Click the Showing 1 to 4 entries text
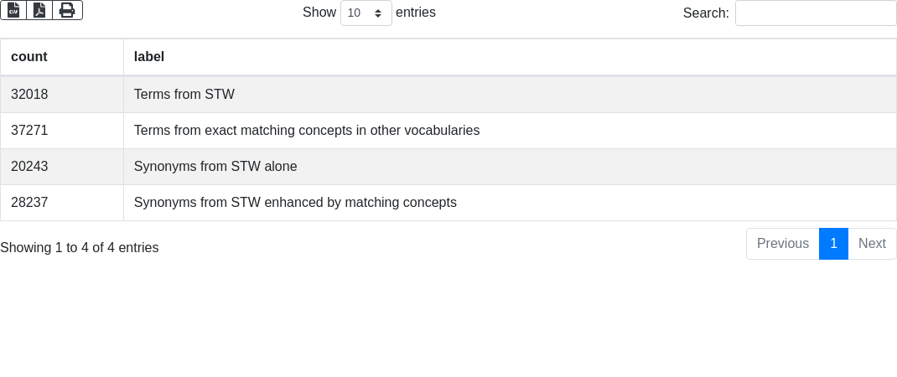 (80, 248)
